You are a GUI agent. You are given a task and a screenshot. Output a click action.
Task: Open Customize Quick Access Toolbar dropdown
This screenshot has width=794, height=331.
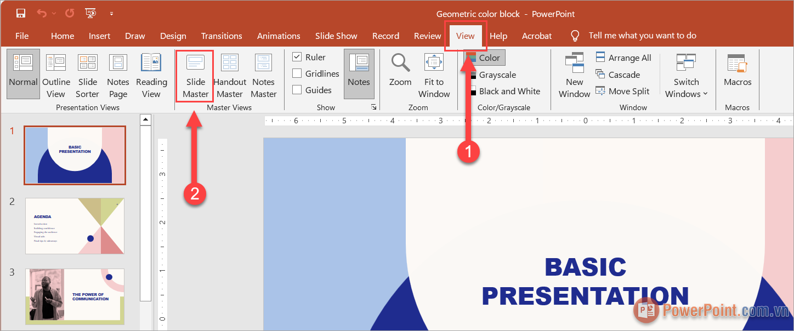tap(112, 14)
